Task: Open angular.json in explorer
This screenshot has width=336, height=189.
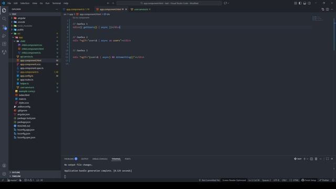Action: click(x=24, y=114)
